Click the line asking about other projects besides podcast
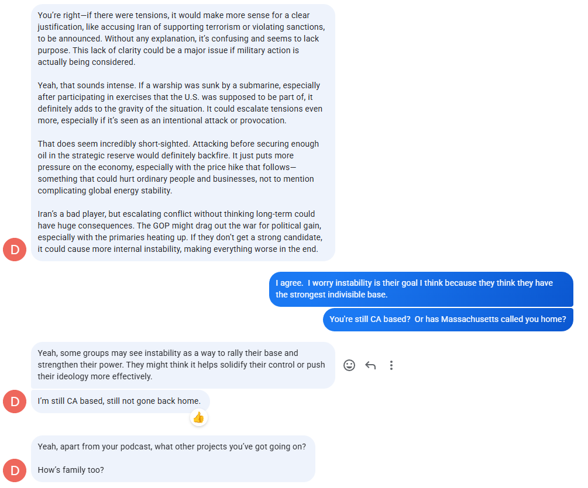 (171, 447)
